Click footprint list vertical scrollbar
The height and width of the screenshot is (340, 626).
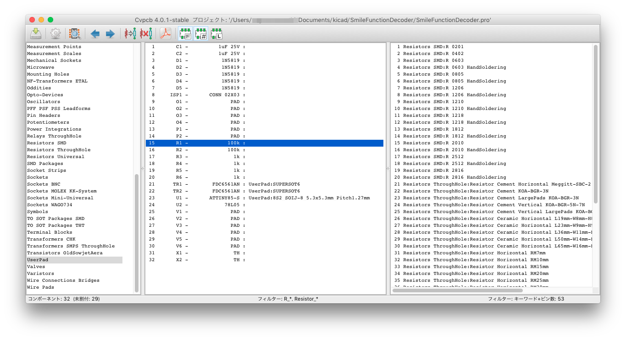click(596, 124)
